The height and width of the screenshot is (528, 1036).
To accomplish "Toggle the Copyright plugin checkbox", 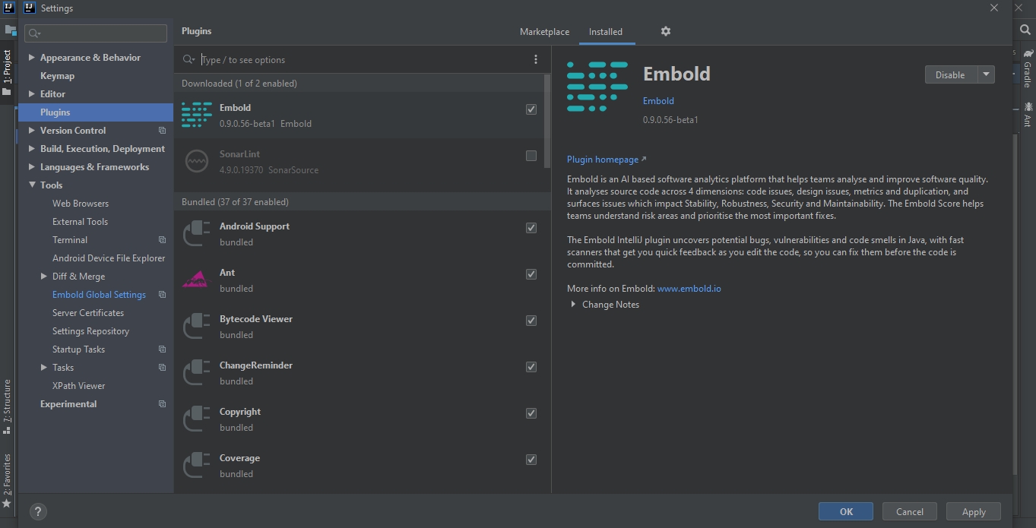I will tap(531, 413).
